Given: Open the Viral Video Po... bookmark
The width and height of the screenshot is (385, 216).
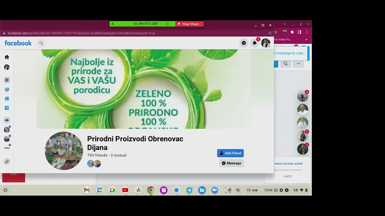Looking at the screenshot, I should coord(283,39).
